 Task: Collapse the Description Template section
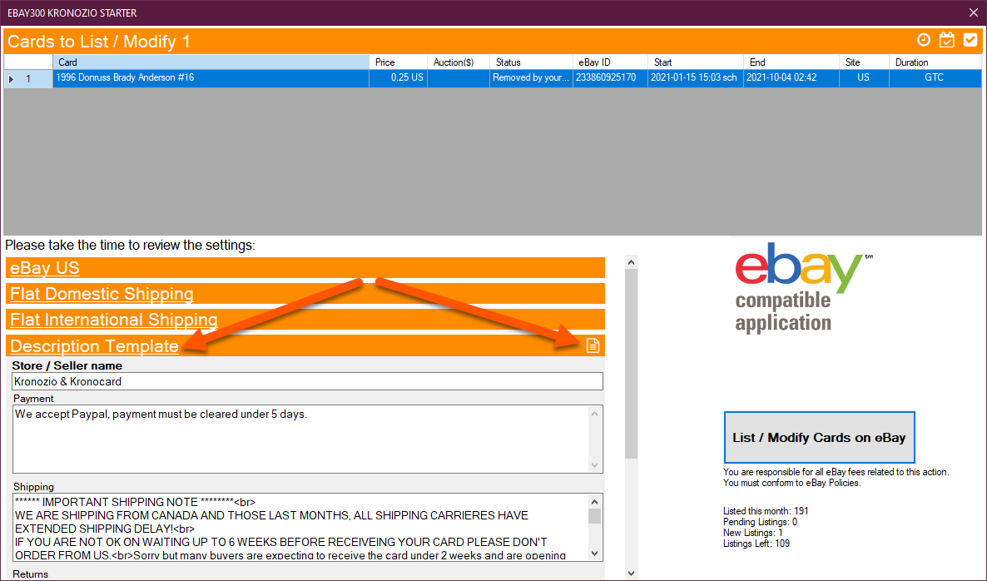pos(94,346)
